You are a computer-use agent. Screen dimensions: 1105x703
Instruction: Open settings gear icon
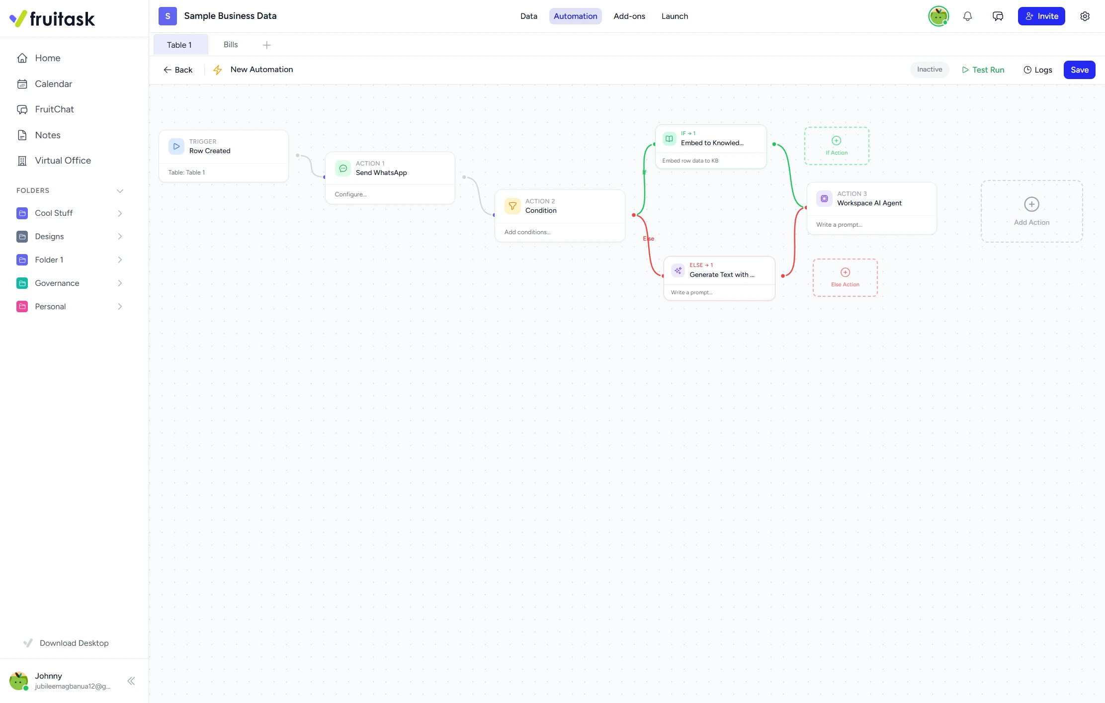[x=1085, y=16]
